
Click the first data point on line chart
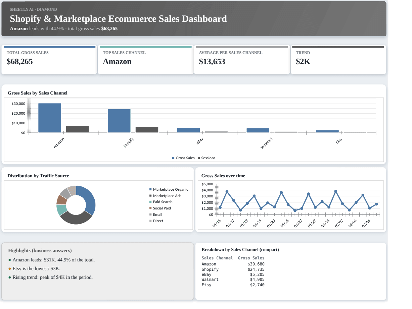[220, 207]
